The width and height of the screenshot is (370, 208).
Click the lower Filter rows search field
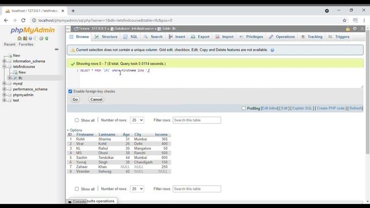197,189
